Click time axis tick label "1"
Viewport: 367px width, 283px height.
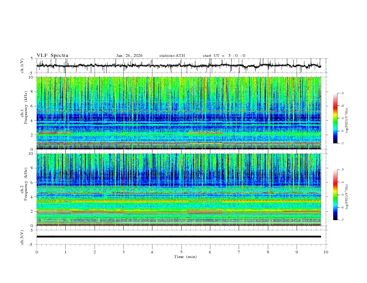[65, 252]
